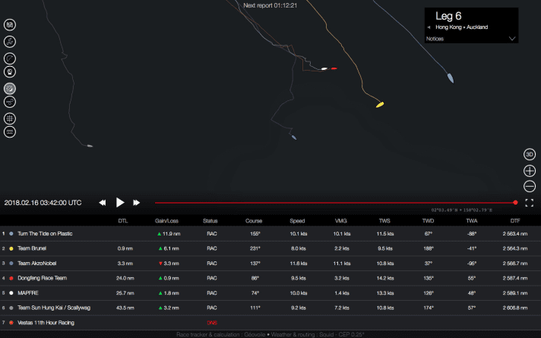Click the grid overlay icon in left sidebar
This screenshot has width=541, height=338.
click(11, 118)
